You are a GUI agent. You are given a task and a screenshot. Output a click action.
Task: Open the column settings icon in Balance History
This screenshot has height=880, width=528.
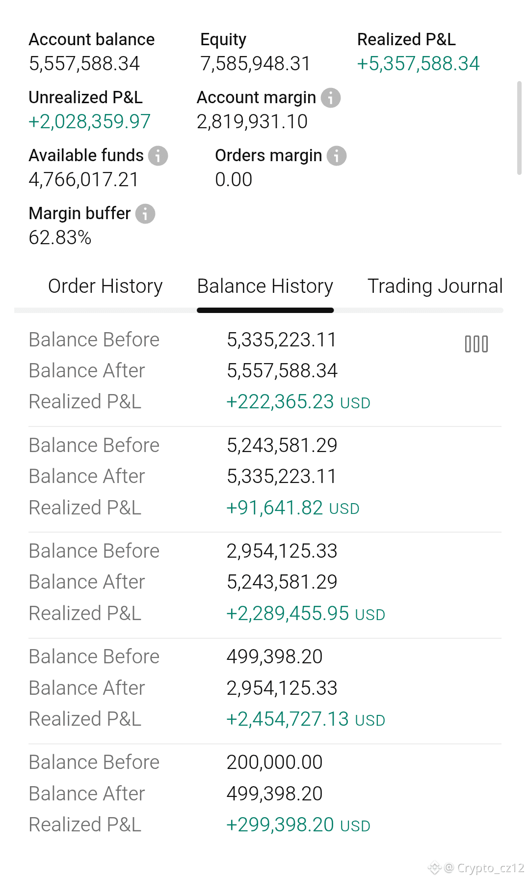click(x=476, y=344)
